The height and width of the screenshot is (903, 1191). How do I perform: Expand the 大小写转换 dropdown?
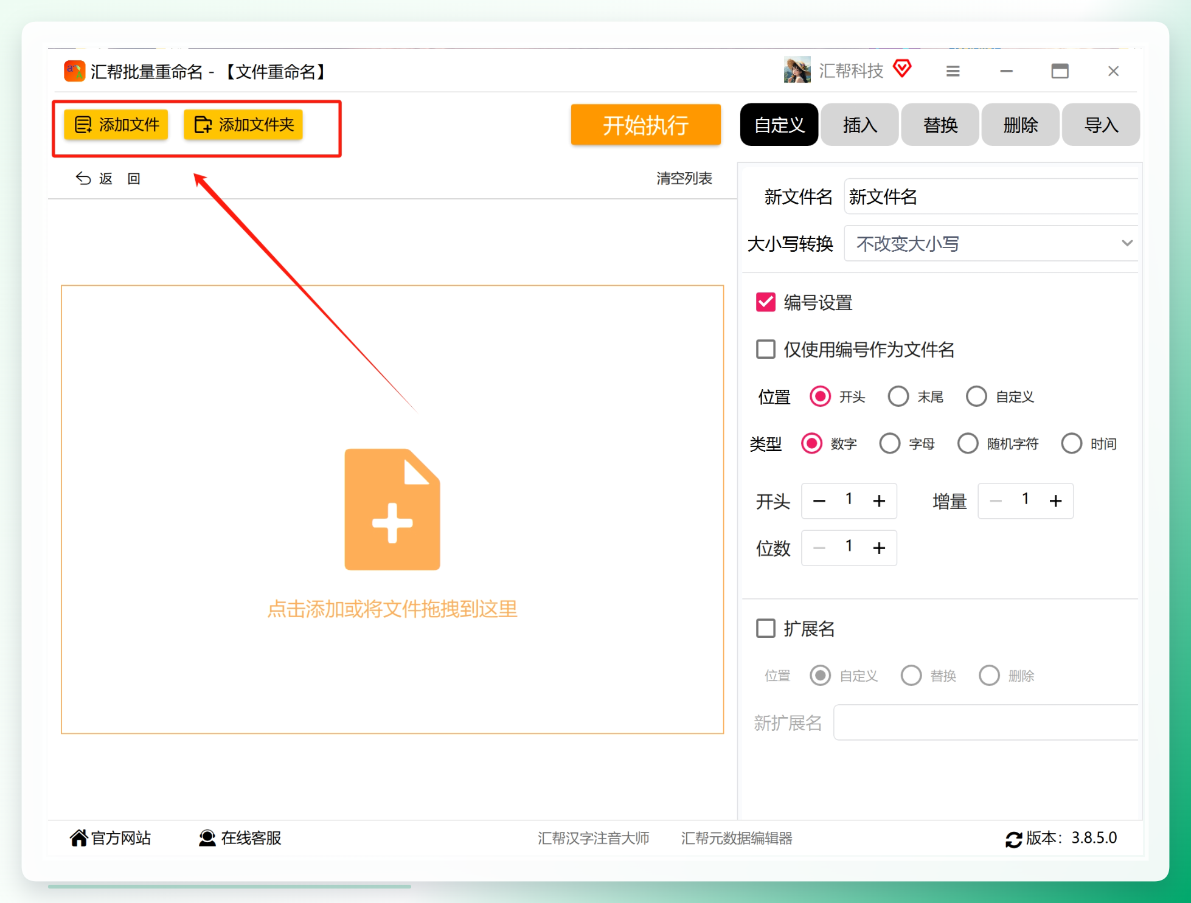click(991, 243)
